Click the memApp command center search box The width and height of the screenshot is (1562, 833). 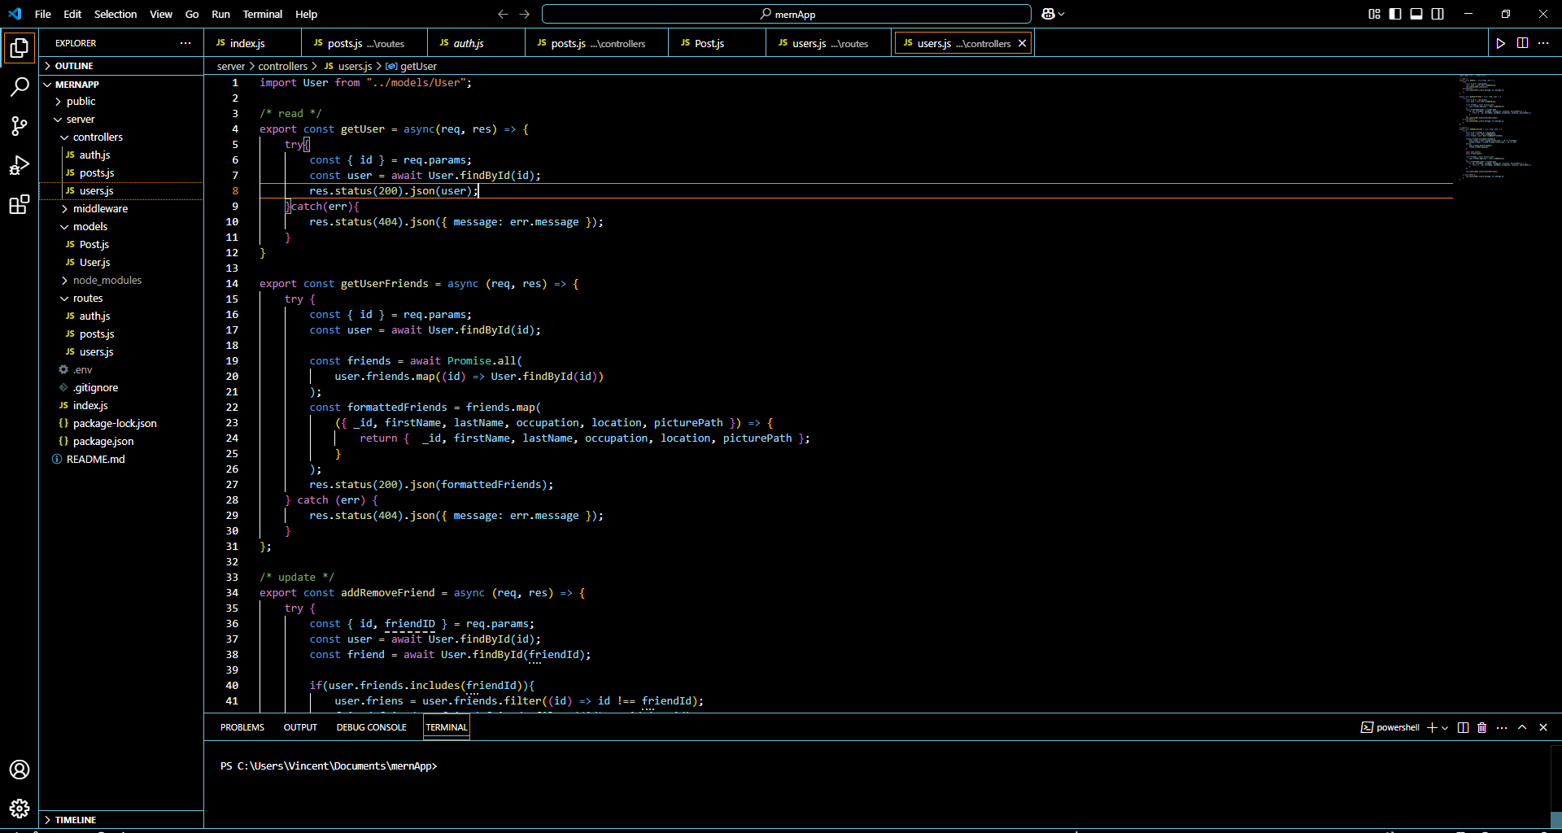tap(786, 14)
